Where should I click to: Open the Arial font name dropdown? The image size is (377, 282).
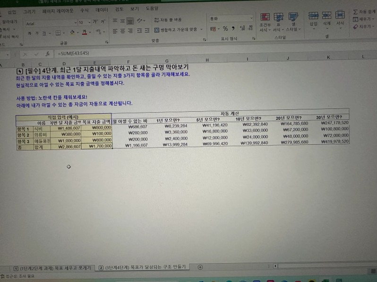pyautogui.click(x=75, y=23)
